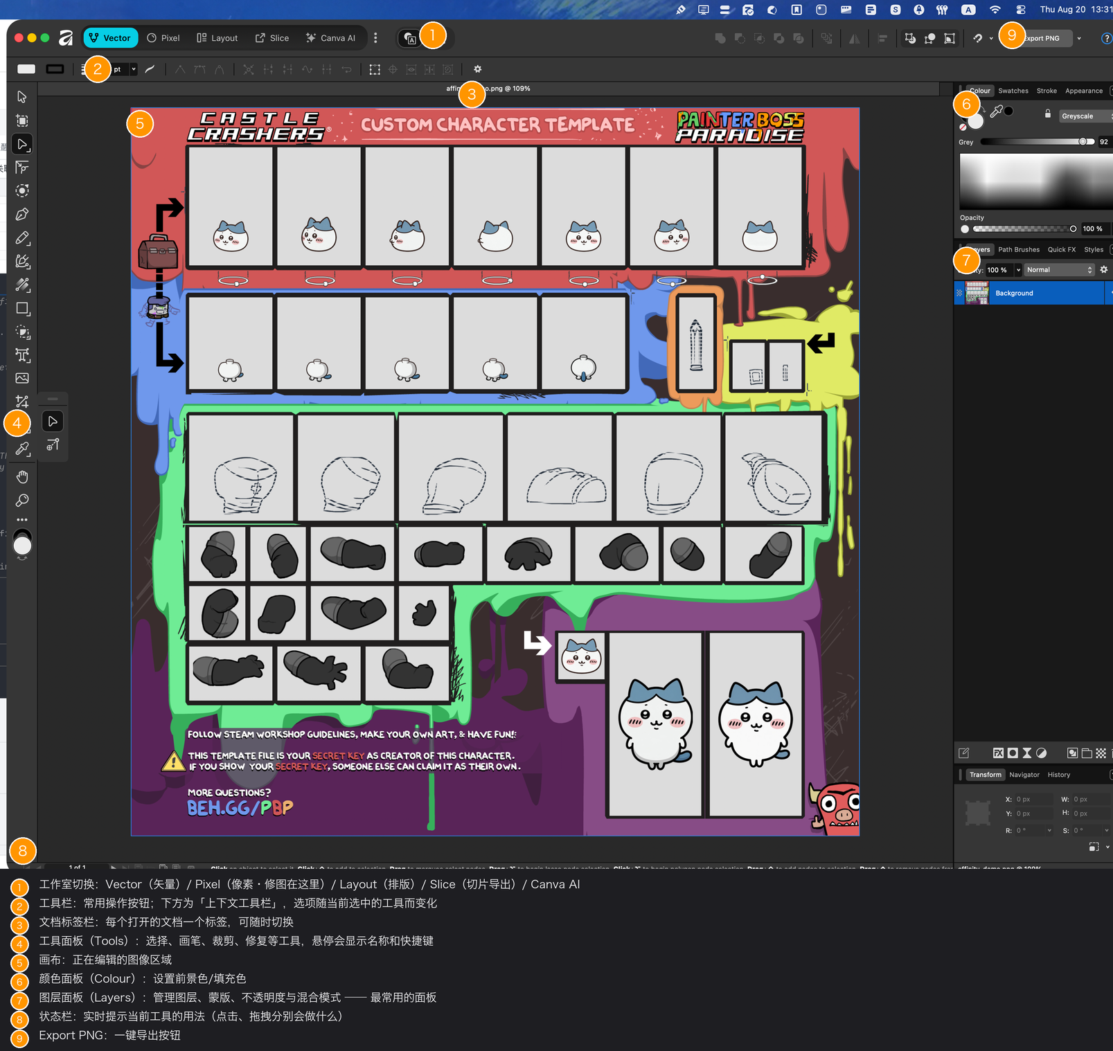Select the Paint Brush tool

[x=22, y=285]
